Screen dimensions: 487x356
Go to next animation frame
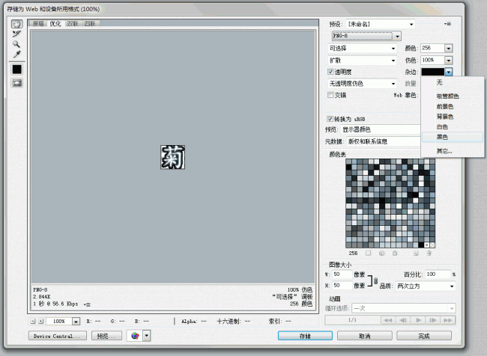(433, 320)
